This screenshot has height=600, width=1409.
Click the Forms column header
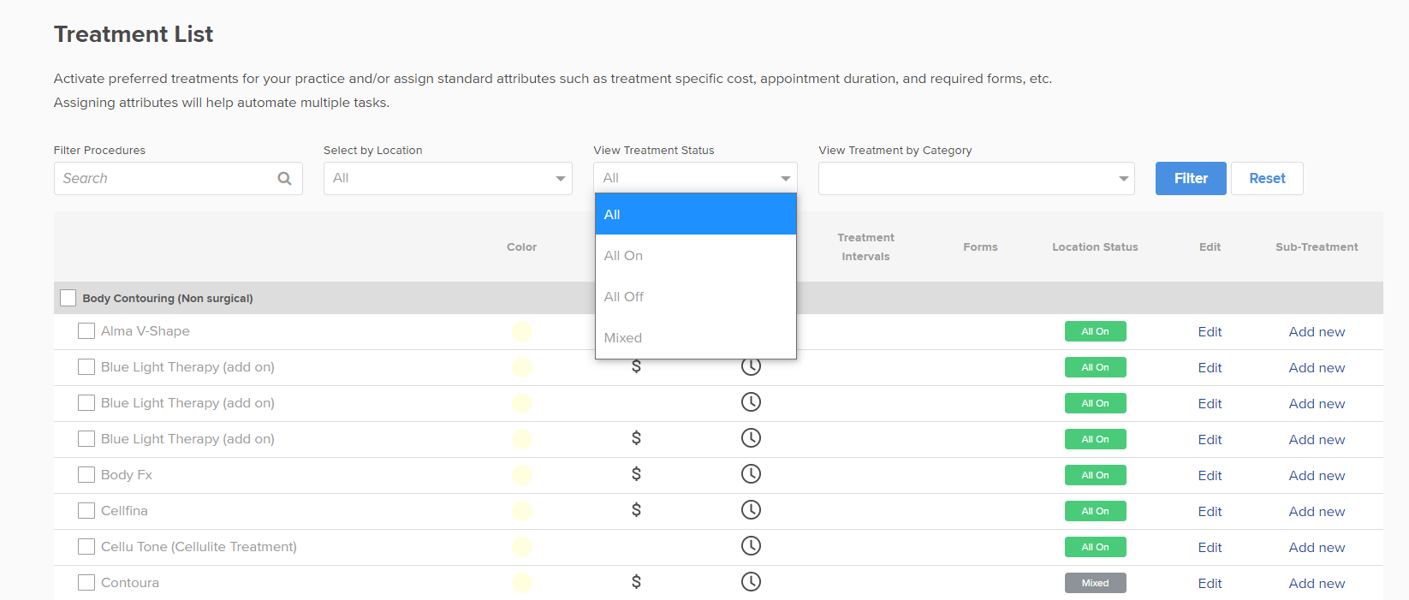[980, 247]
